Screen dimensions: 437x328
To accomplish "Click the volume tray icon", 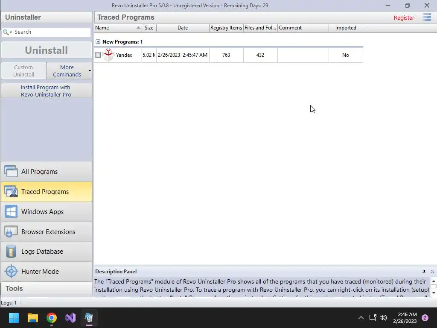I will coord(383,318).
